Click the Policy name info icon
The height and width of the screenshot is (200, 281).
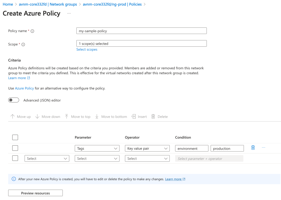32,31
